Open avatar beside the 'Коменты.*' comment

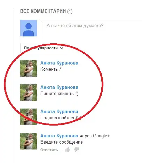[x=29, y=68]
